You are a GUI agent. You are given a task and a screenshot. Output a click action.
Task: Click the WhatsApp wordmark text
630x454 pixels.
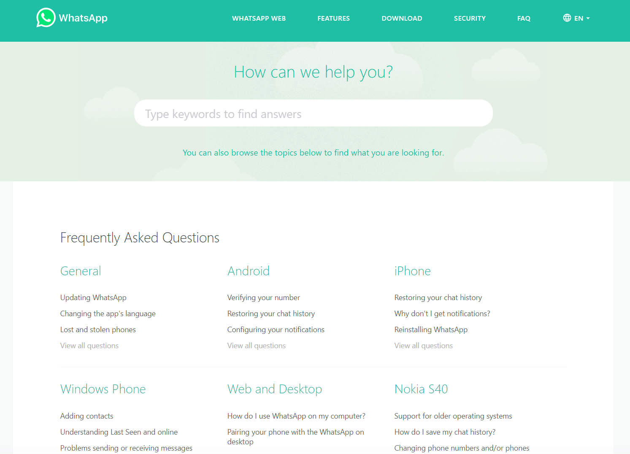coord(83,18)
